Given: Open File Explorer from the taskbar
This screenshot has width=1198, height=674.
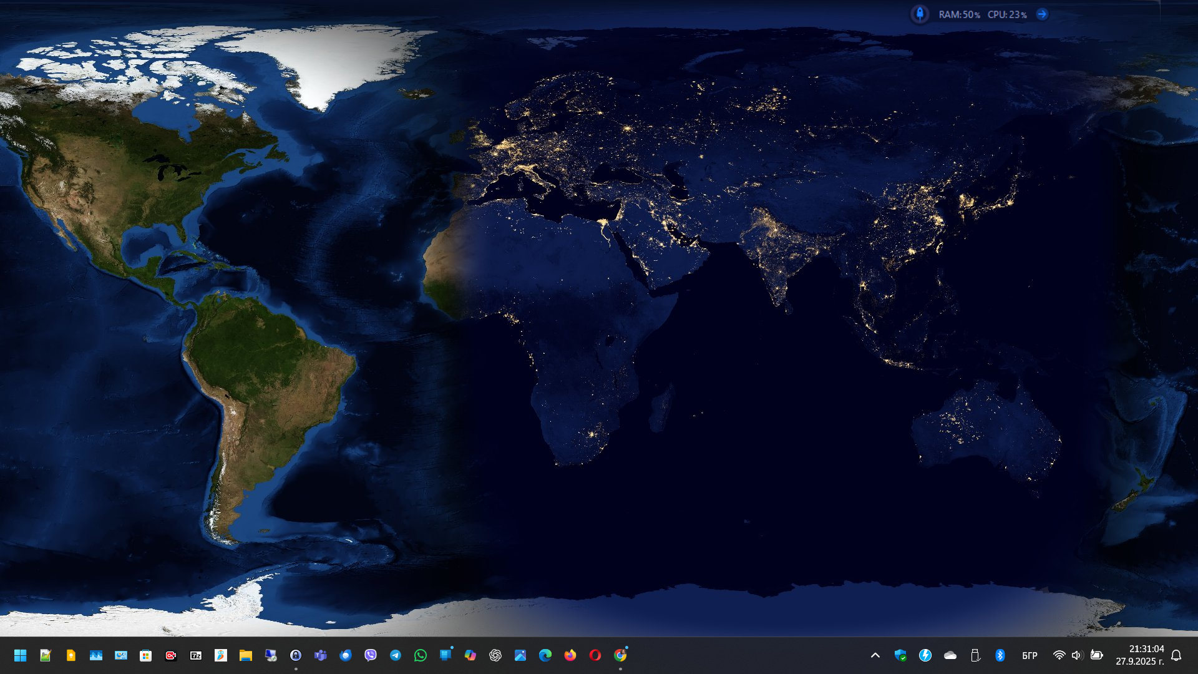Looking at the screenshot, I should [x=246, y=655].
